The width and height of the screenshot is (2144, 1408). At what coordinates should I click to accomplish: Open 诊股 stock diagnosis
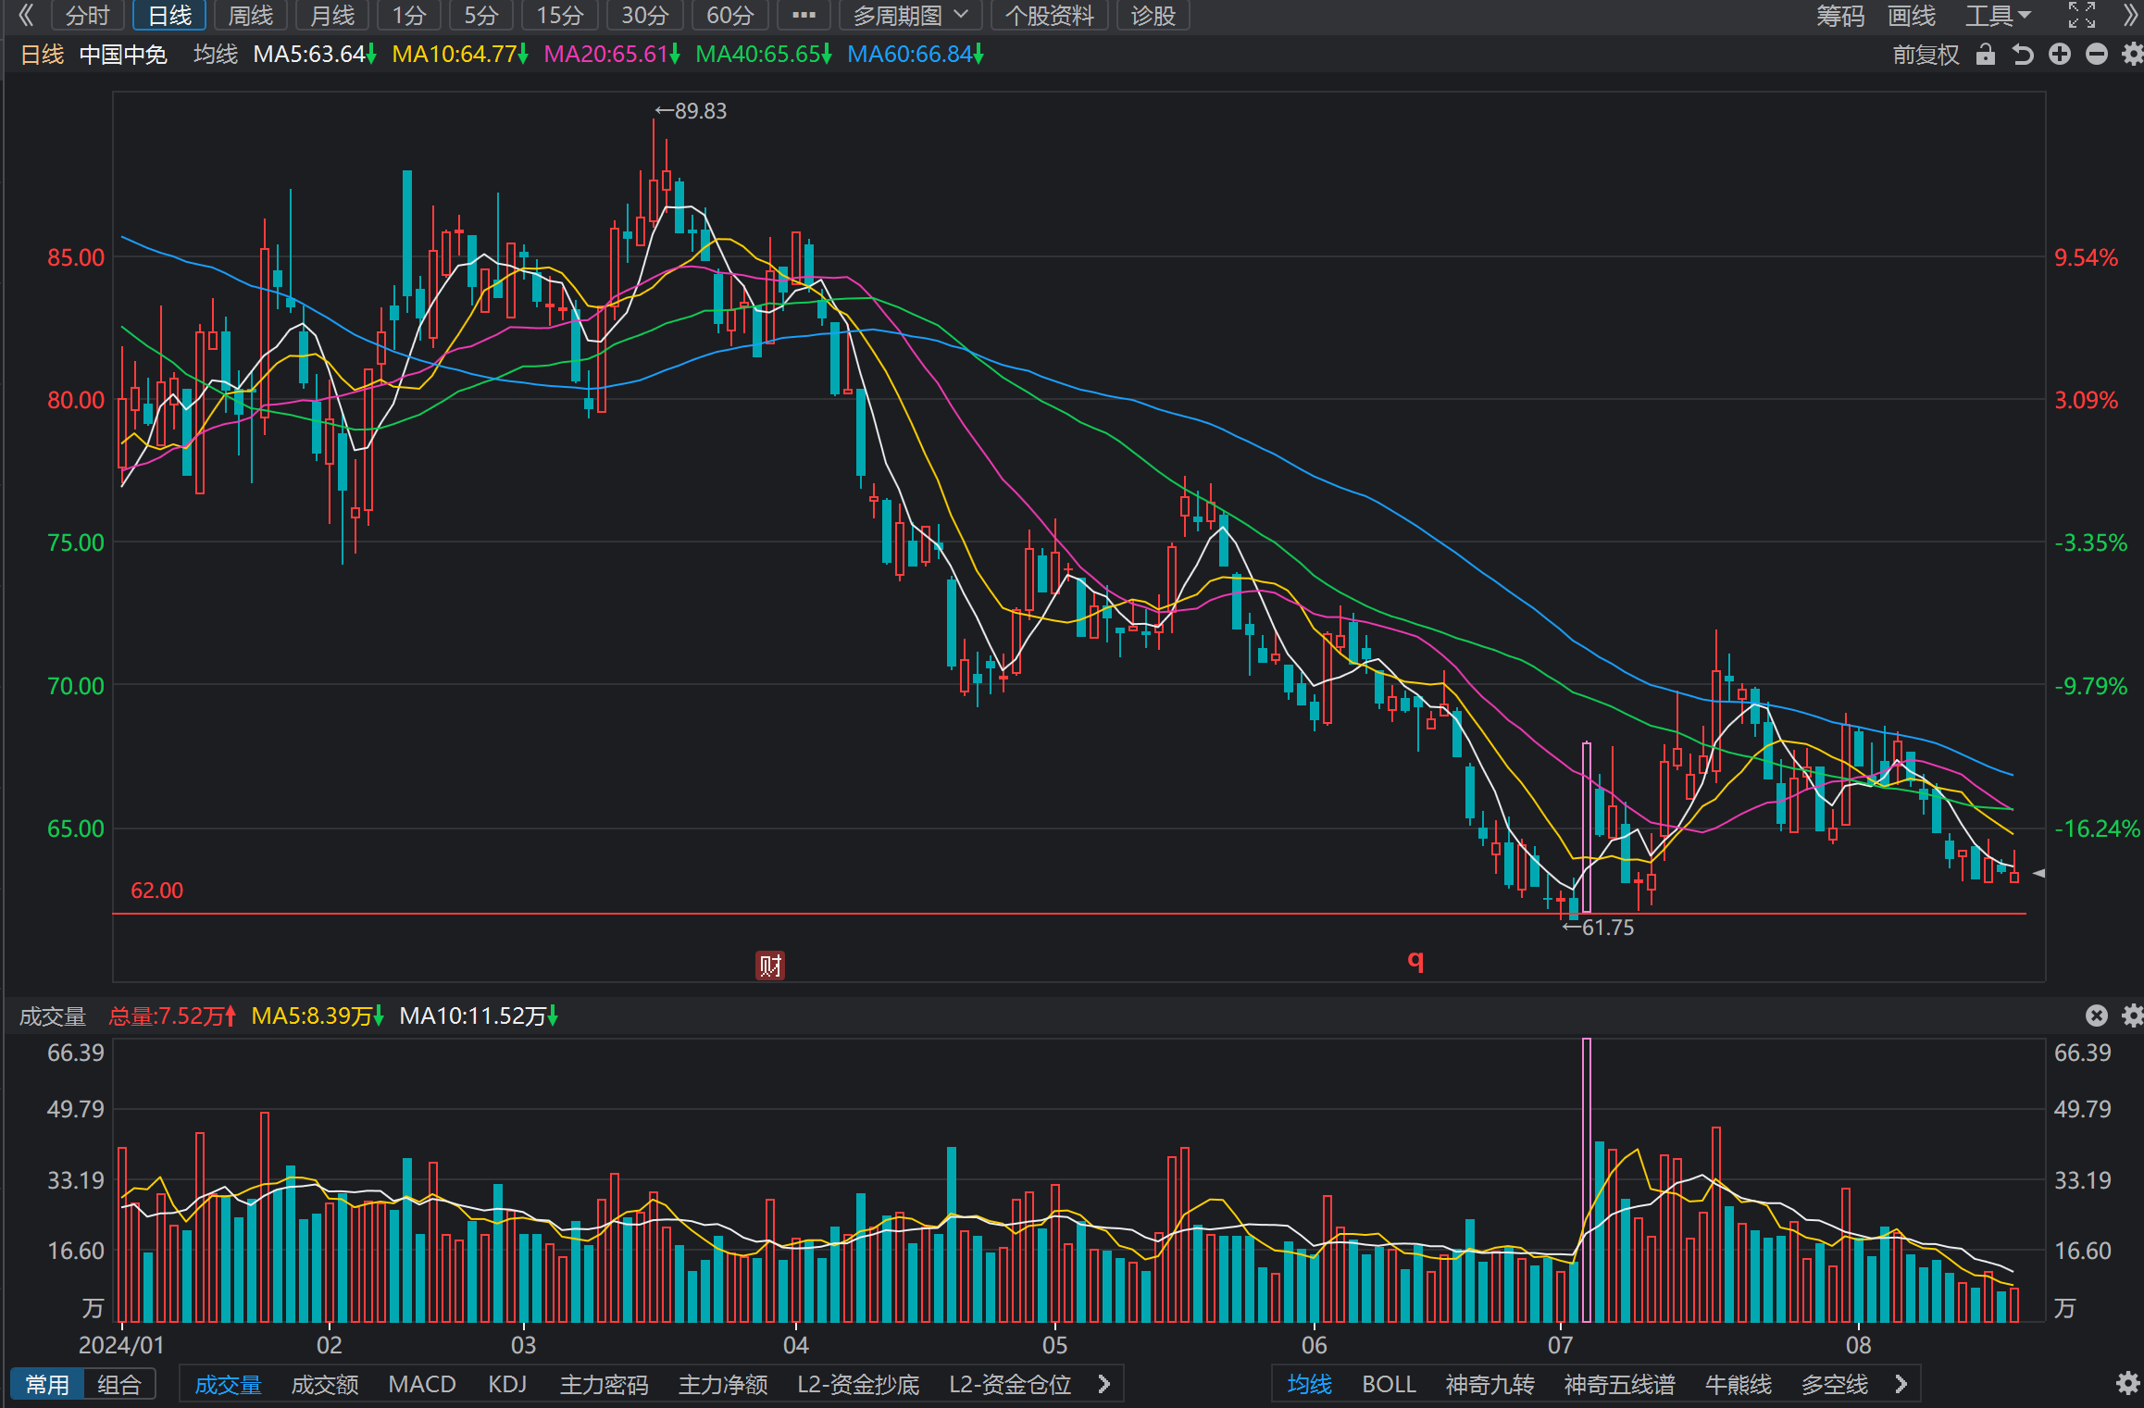point(1153,15)
